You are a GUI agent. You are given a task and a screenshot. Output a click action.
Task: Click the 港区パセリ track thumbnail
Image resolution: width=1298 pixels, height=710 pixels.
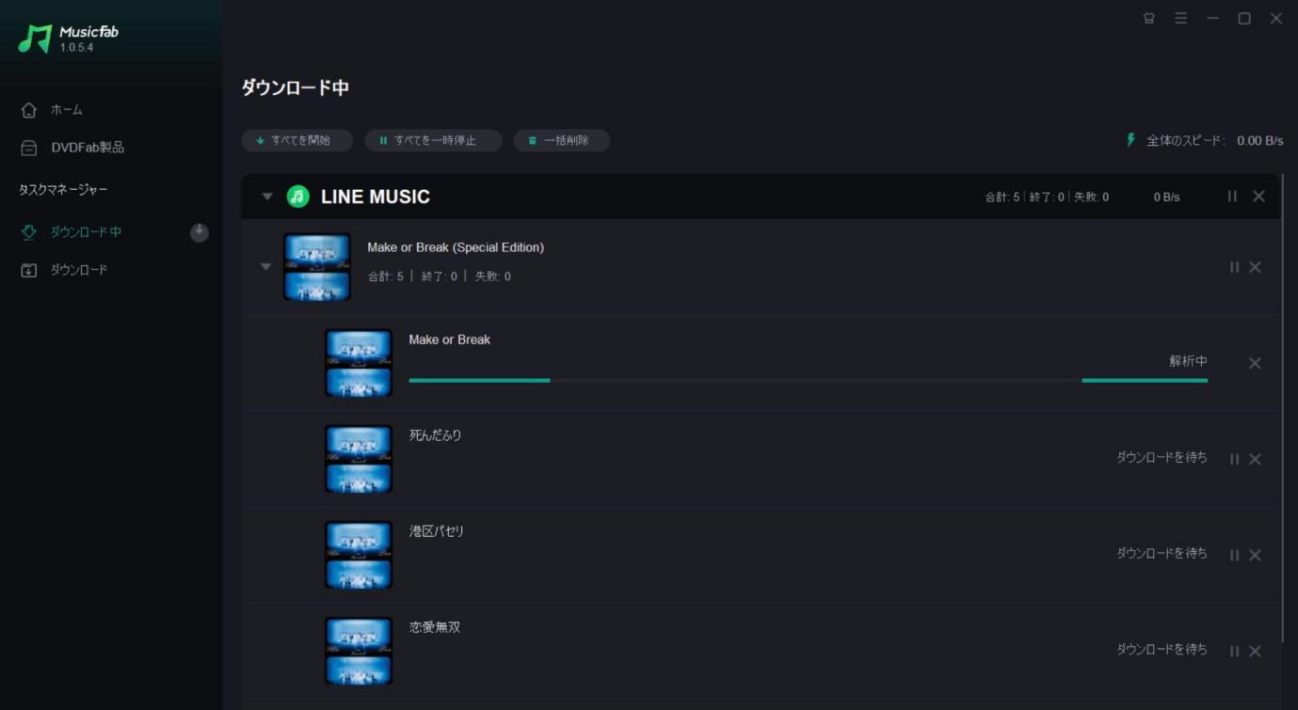tap(359, 555)
